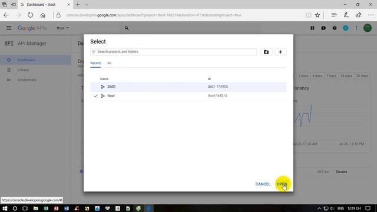
Task: Open the ttool project dropdown
Action: pos(62,28)
